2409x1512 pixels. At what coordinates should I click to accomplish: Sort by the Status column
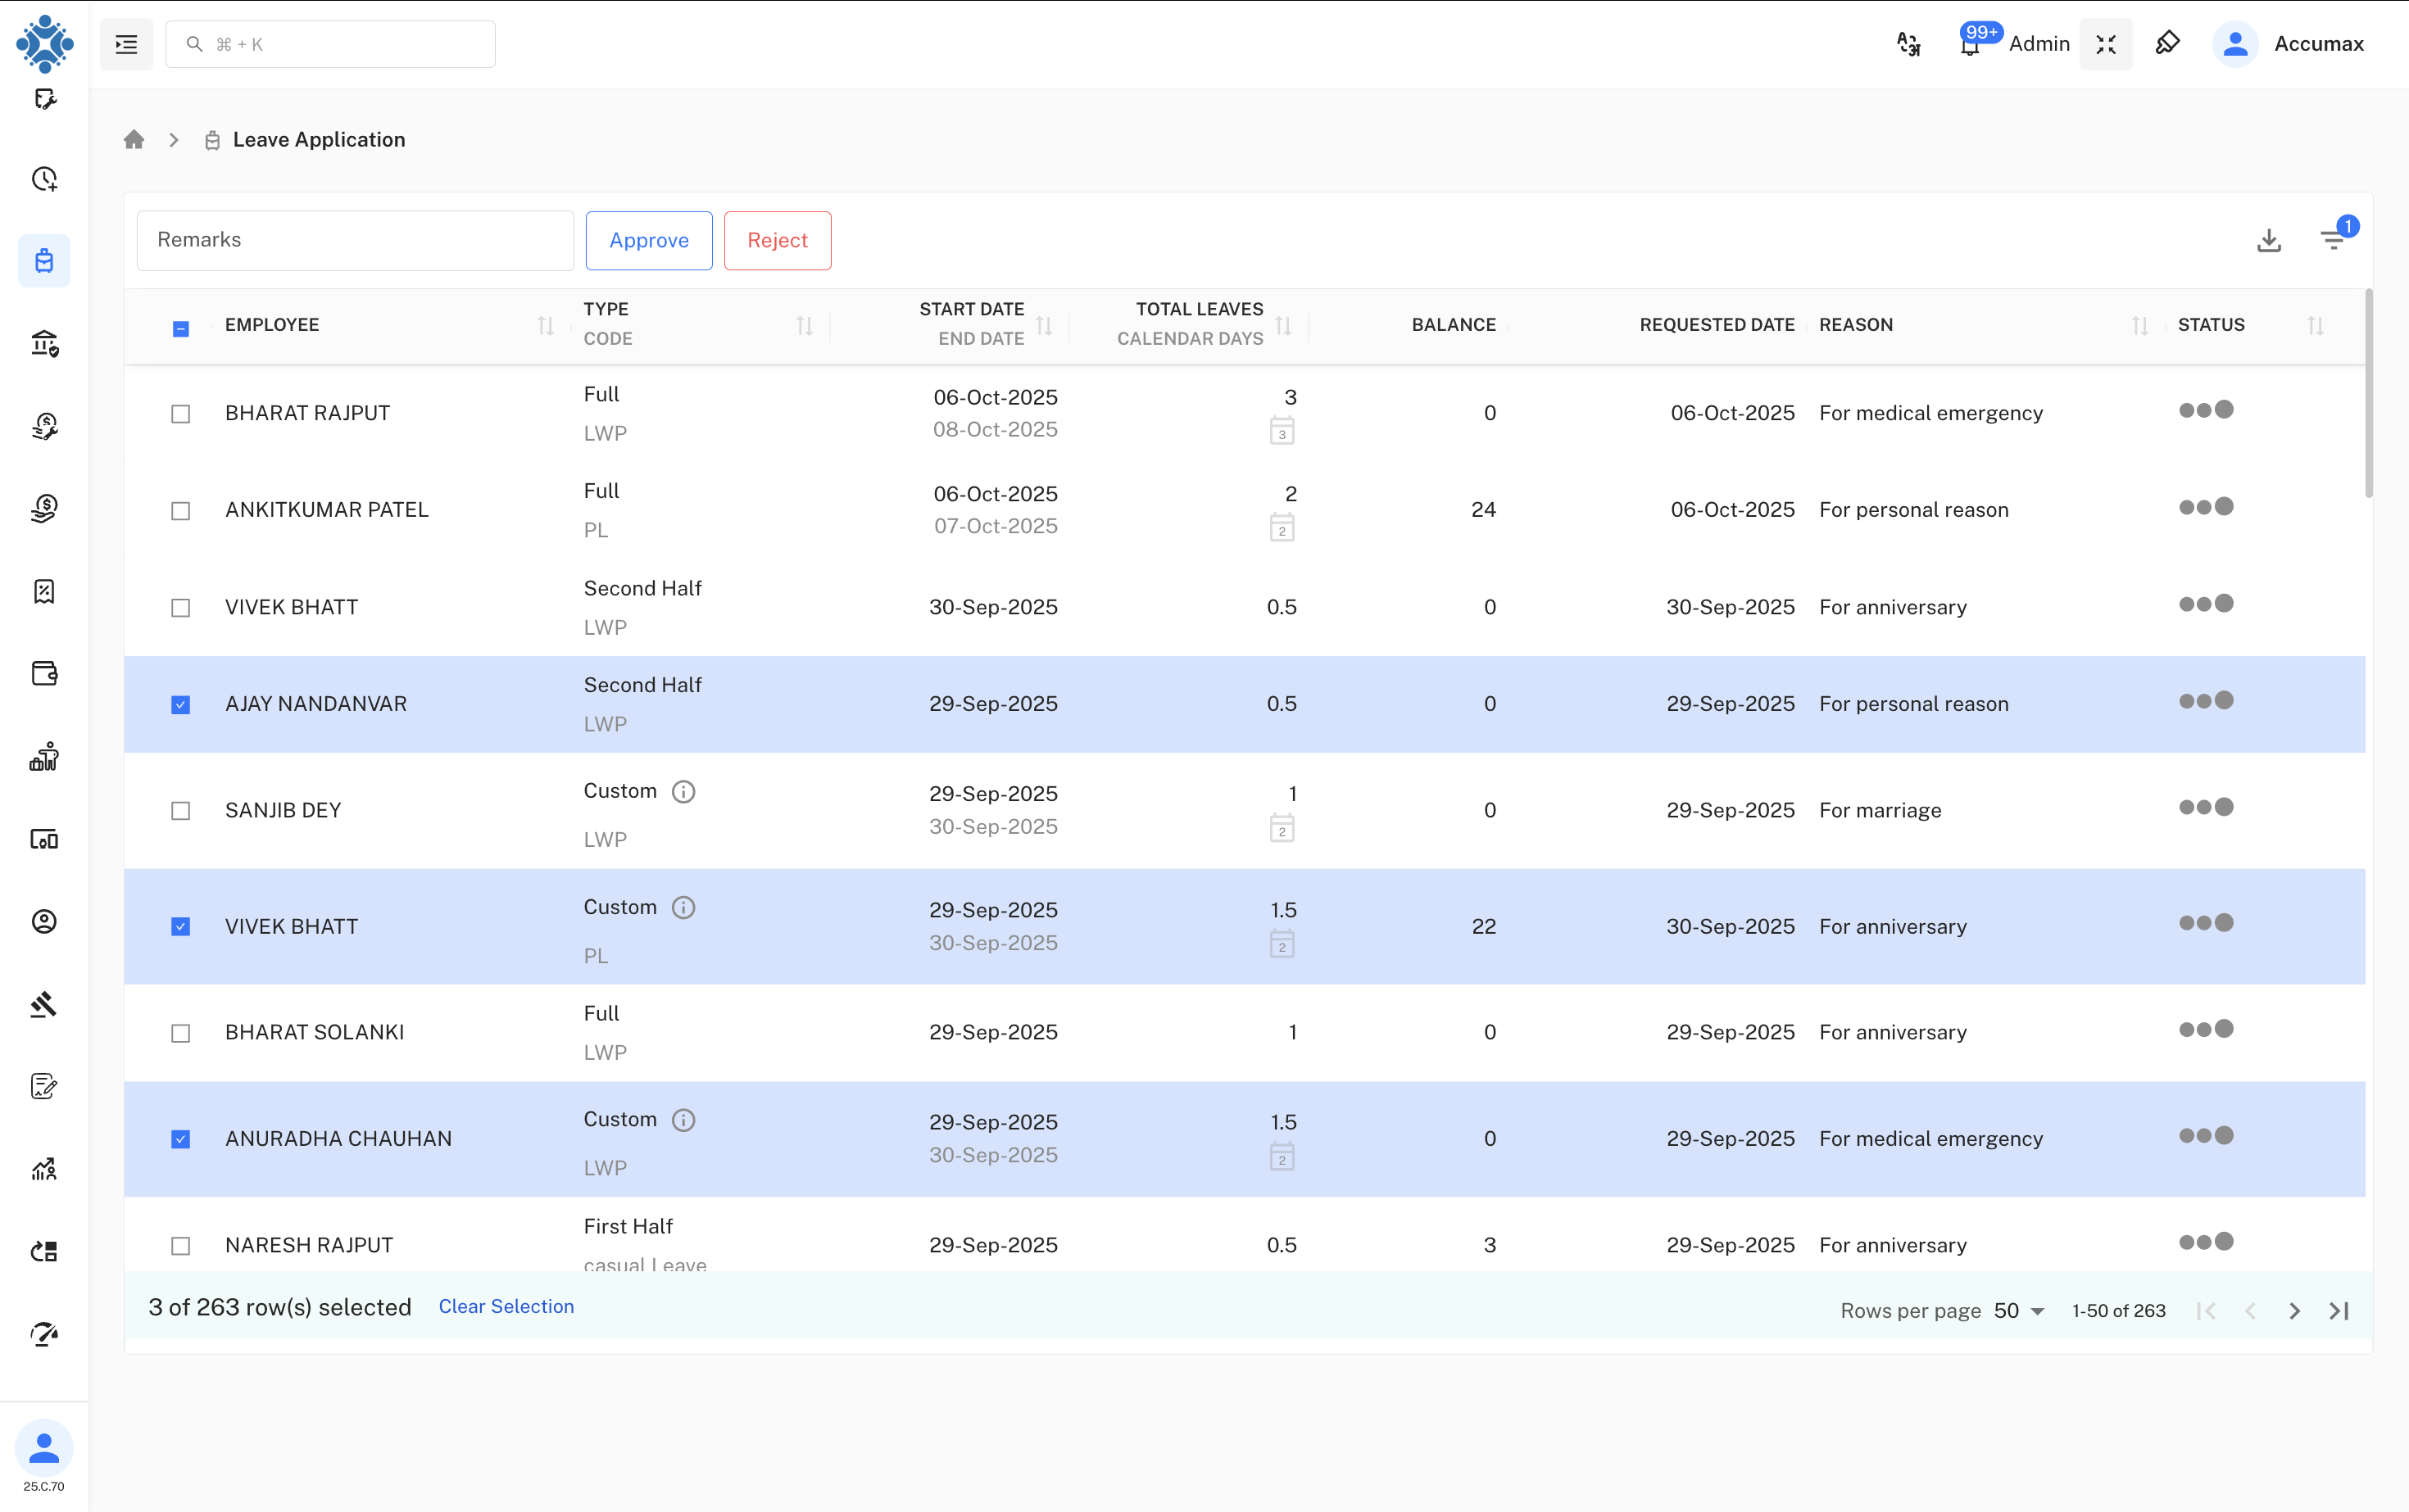pyautogui.click(x=2315, y=325)
